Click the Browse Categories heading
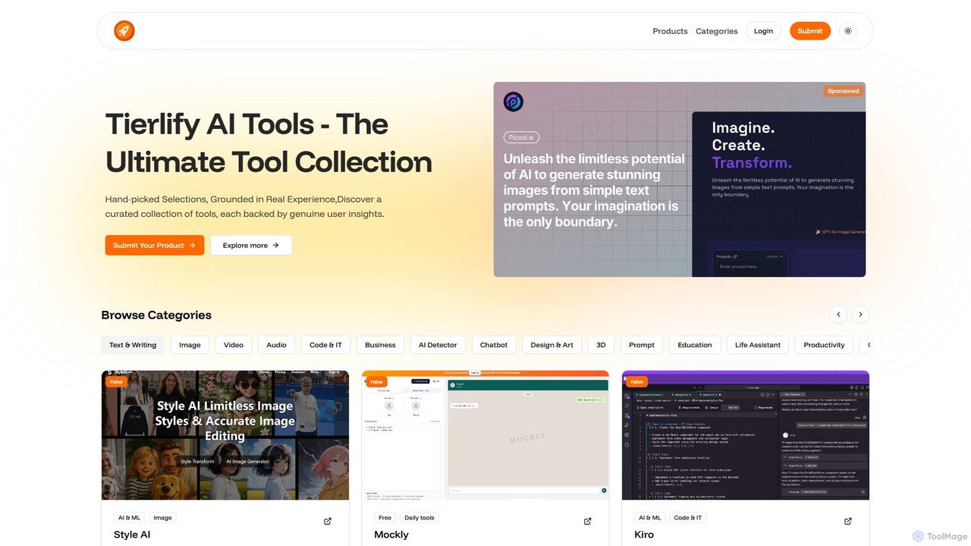 (x=156, y=315)
